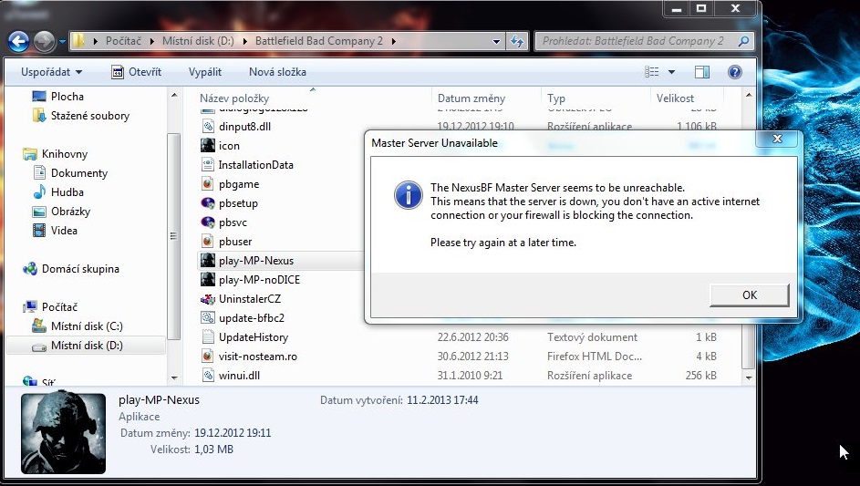Select the UninstalerCZ file
The width and height of the screenshot is (860, 486).
249,299
